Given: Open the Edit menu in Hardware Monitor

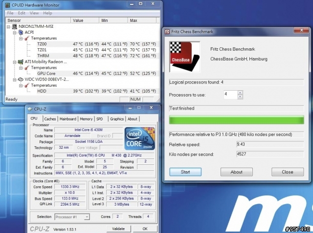Looking at the screenshot, I should 22,13.
